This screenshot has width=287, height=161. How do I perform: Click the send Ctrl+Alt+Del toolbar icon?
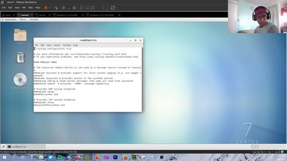point(56,8)
